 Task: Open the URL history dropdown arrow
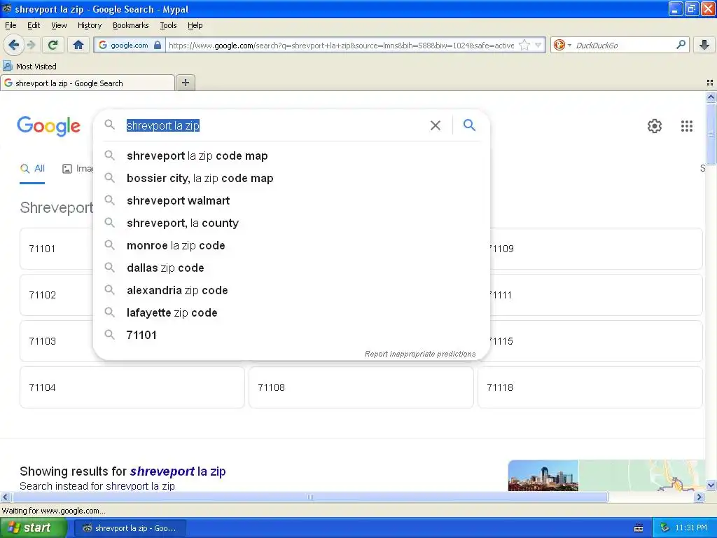(x=538, y=45)
